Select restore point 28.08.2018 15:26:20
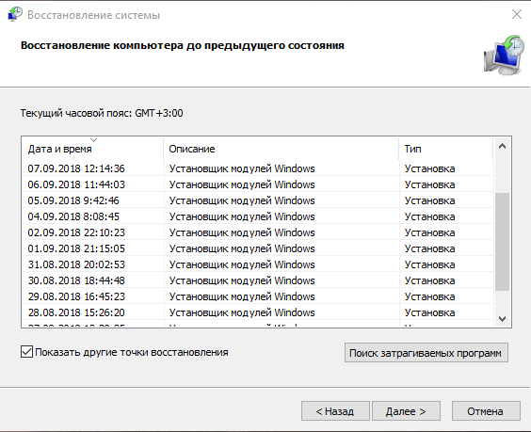This screenshot has height=432, width=531. 258,312
